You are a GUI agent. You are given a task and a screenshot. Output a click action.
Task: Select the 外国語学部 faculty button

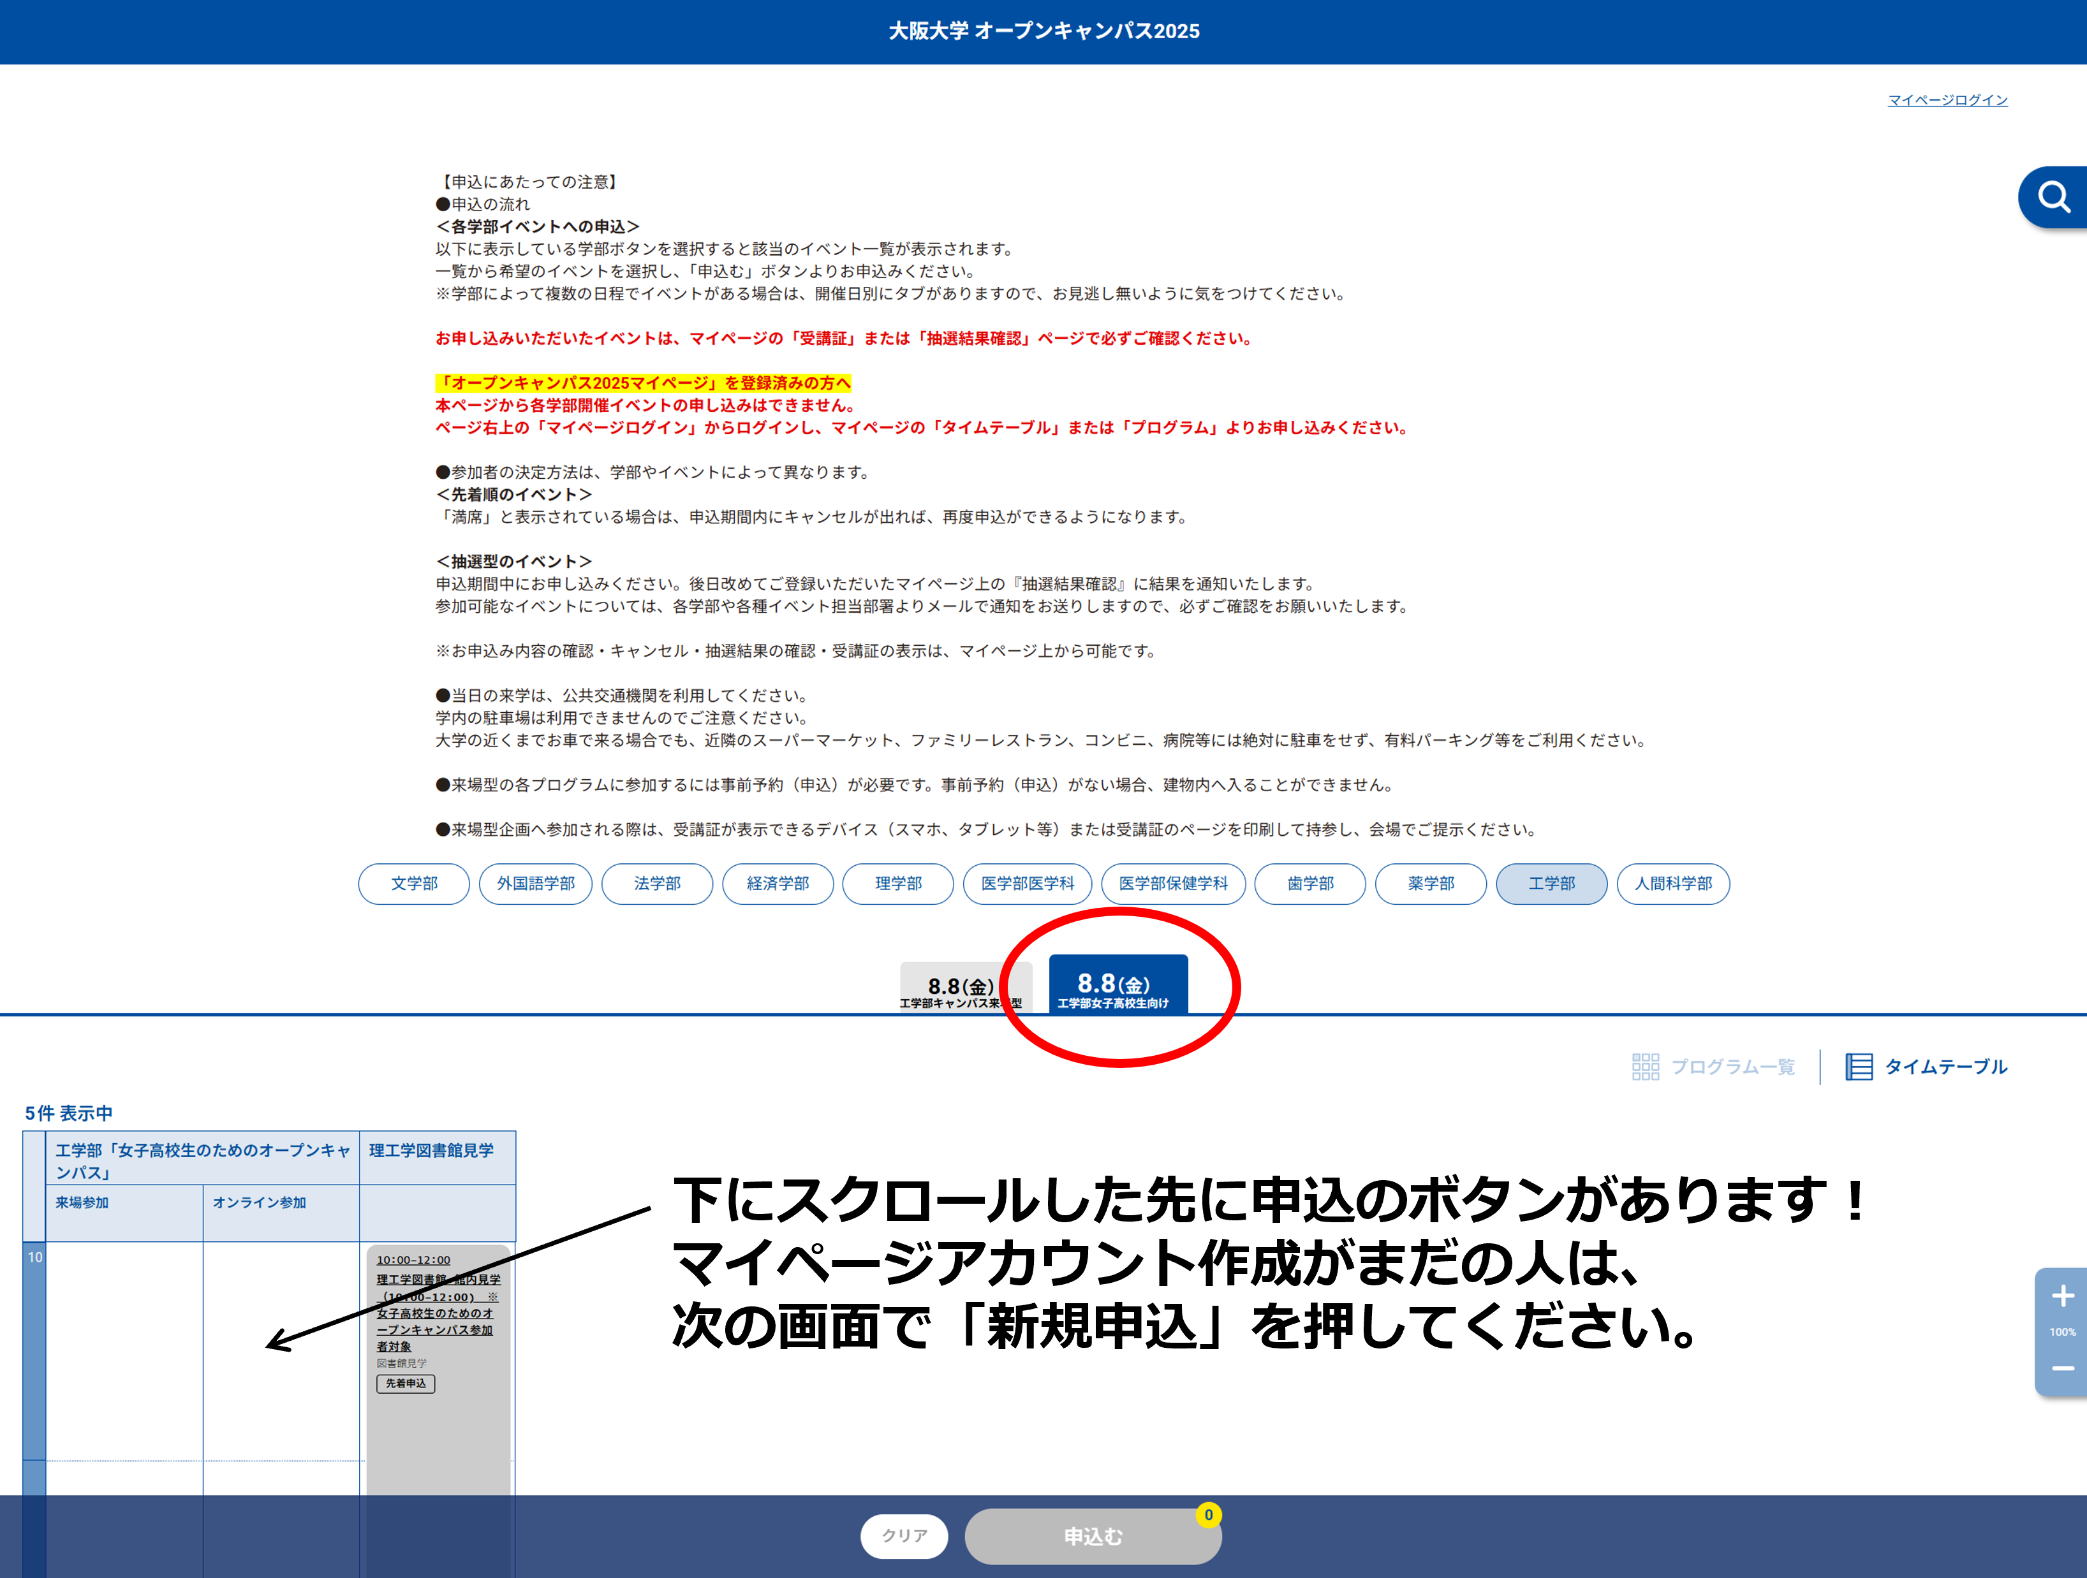(x=536, y=884)
